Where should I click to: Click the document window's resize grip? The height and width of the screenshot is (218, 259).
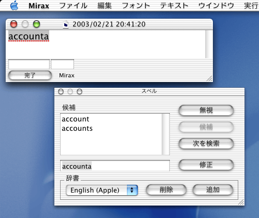tap(209, 78)
